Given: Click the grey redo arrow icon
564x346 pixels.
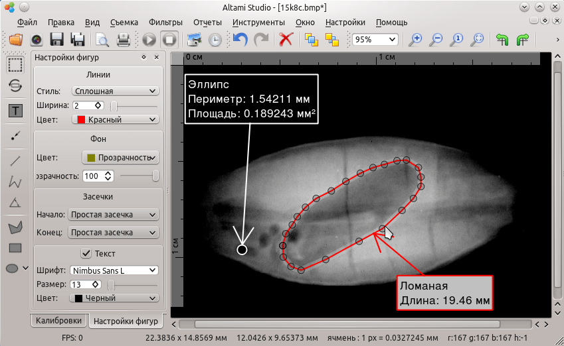Looking at the screenshot, I should (261, 39).
